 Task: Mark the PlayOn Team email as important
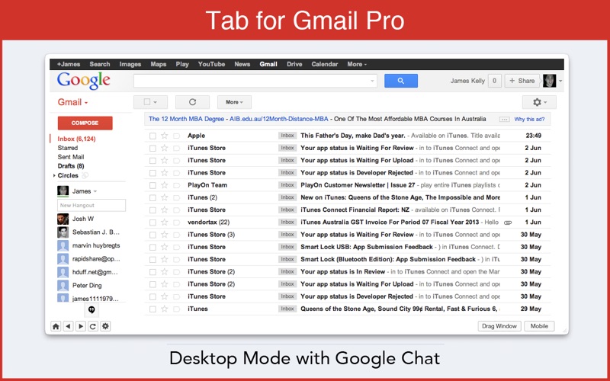177,185
